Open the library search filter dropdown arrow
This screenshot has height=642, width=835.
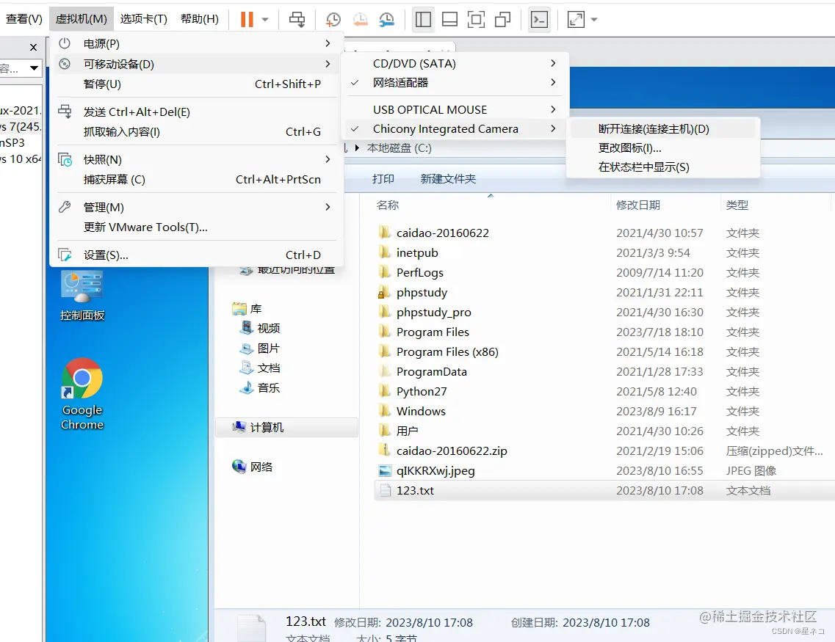(34, 68)
